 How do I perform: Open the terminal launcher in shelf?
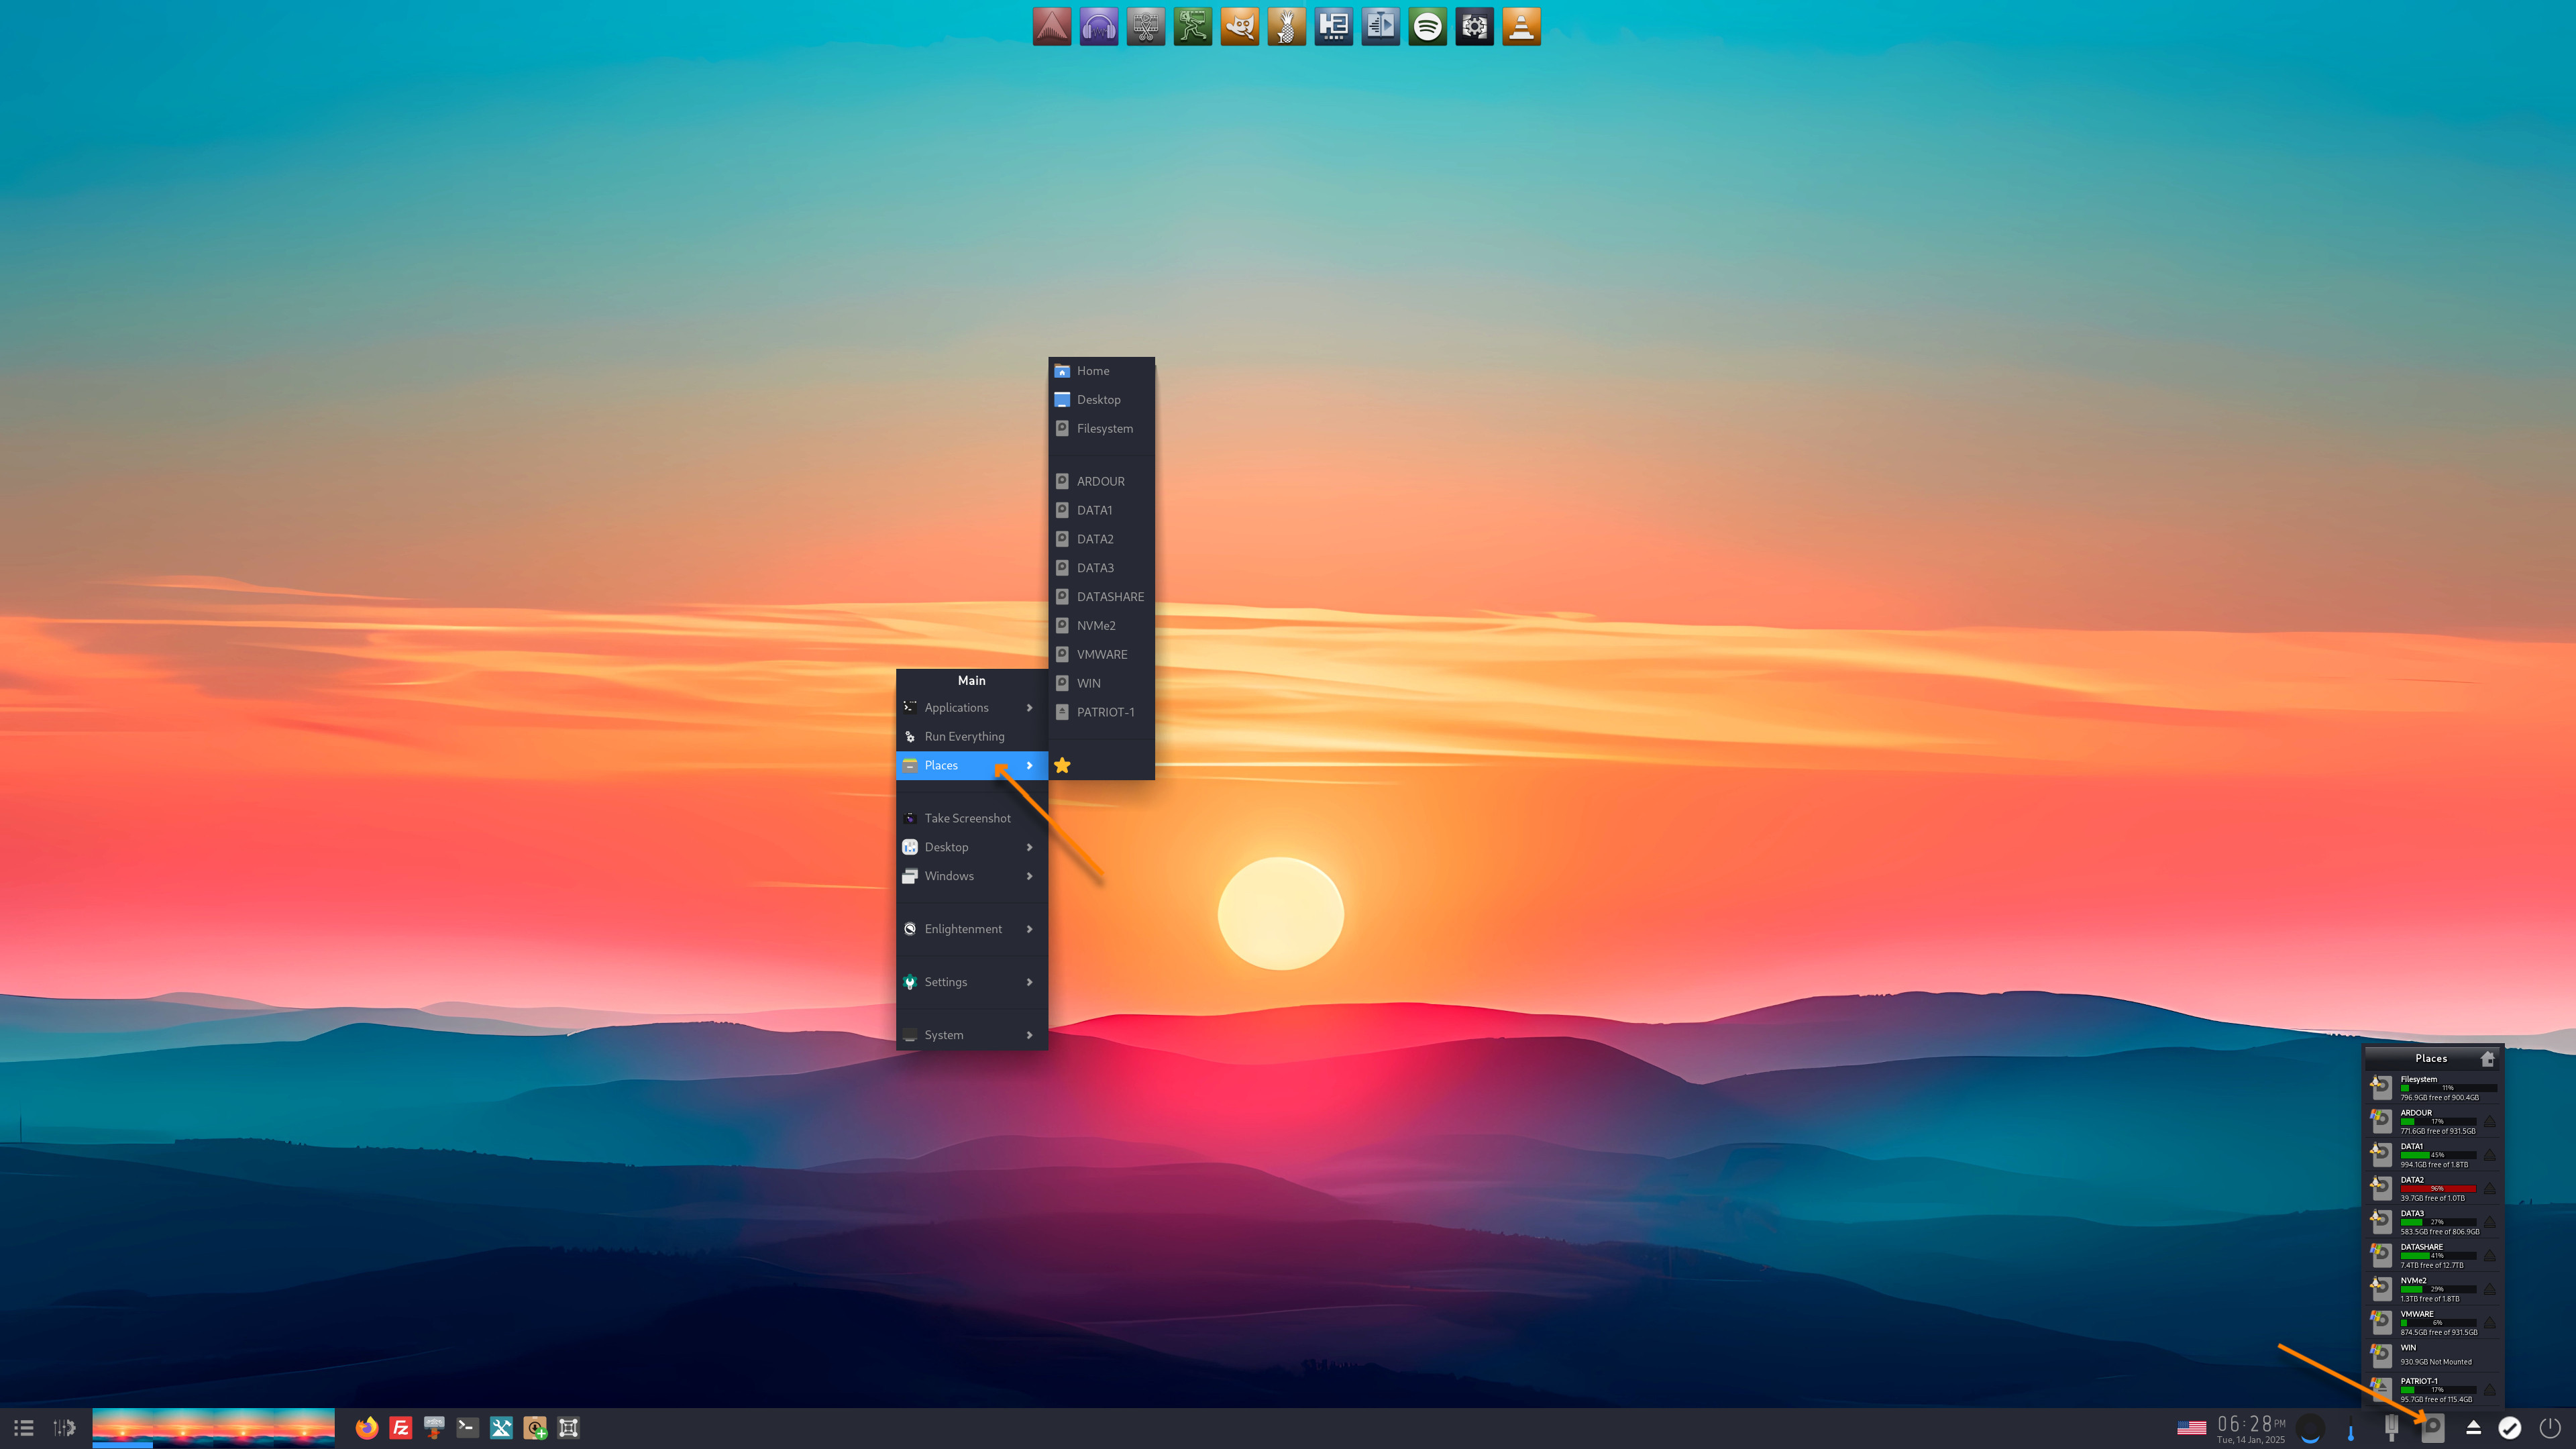click(467, 1428)
